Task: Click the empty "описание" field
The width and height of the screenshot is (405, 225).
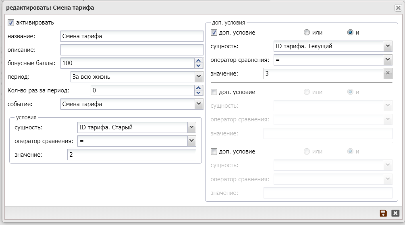Action: point(132,50)
